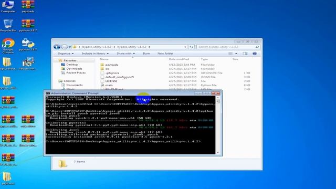The height and width of the screenshot is (189, 336).
Task: Select the python-3.8.7 WinRAR archive icon
Action: click(28, 25)
